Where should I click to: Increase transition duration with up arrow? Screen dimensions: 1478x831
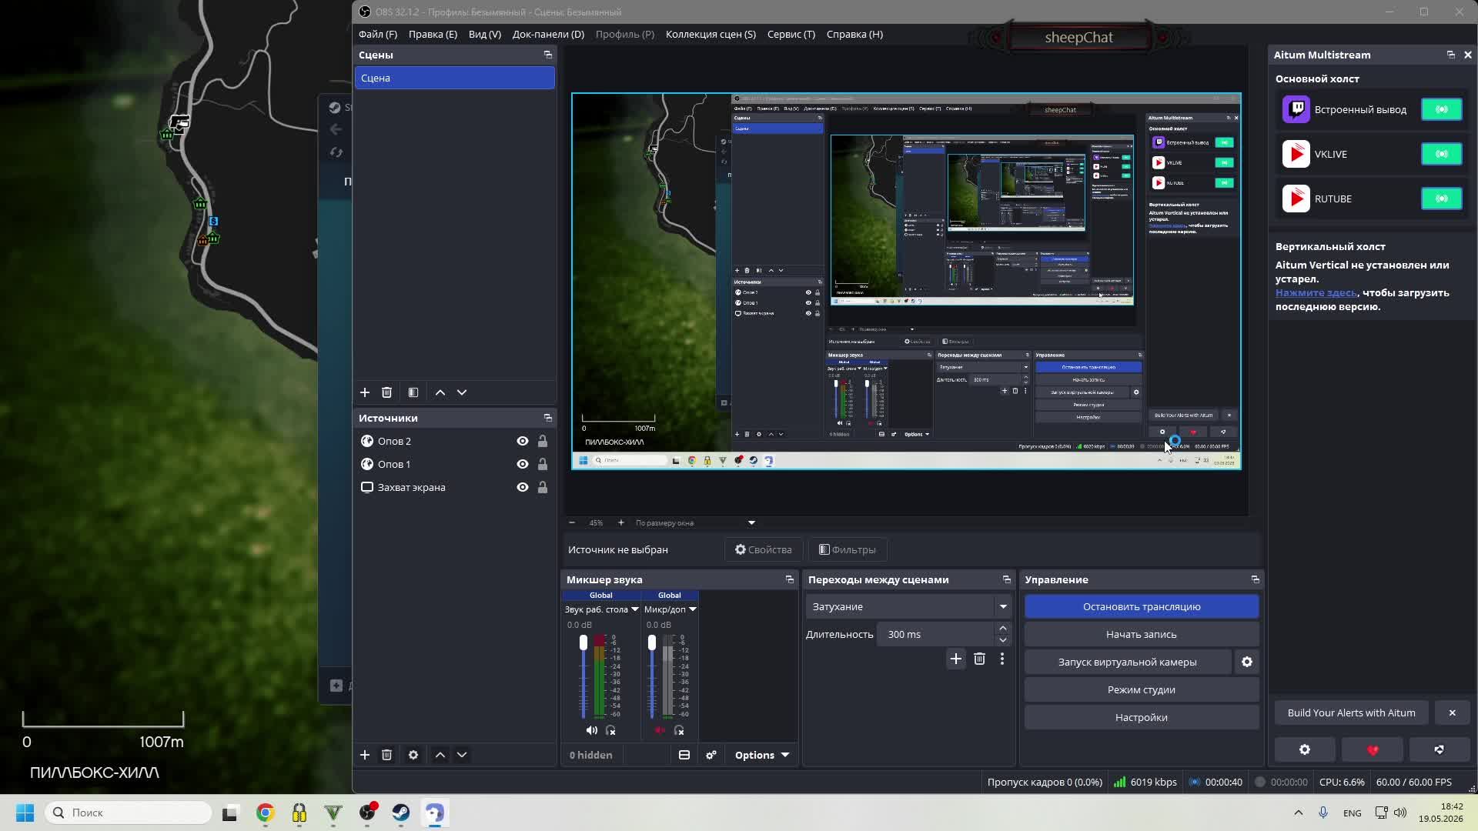[1003, 629]
